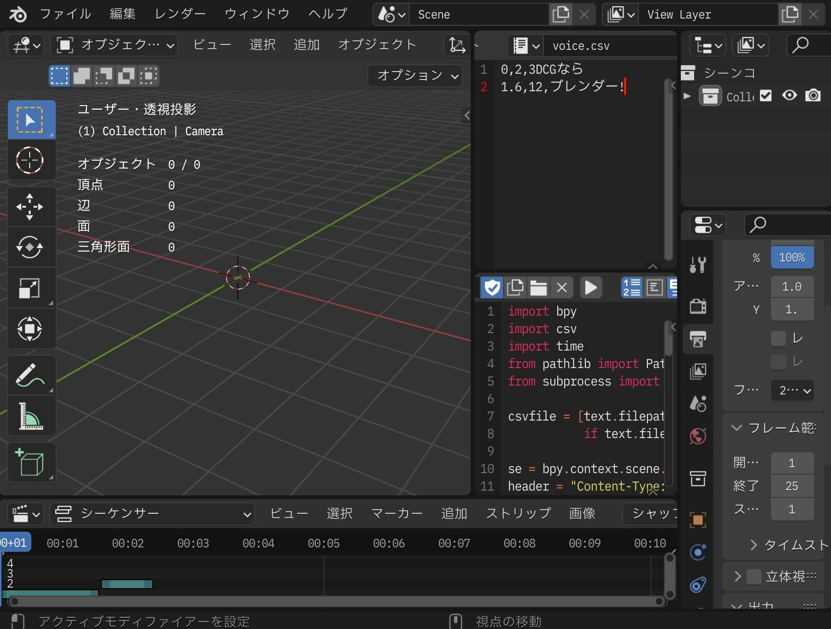Select the Select Box tool
This screenshot has width=831, height=629.
pos(31,120)
